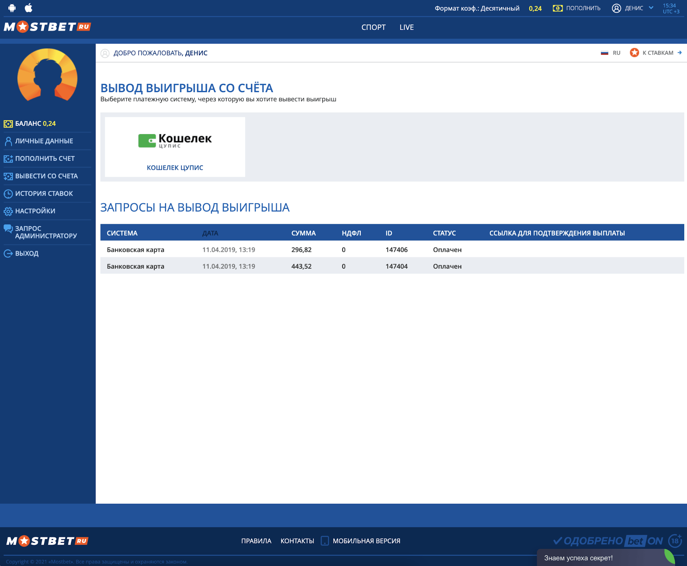Open the СПОРТ menu section
687x566 pixels.
tap(373, 27)
